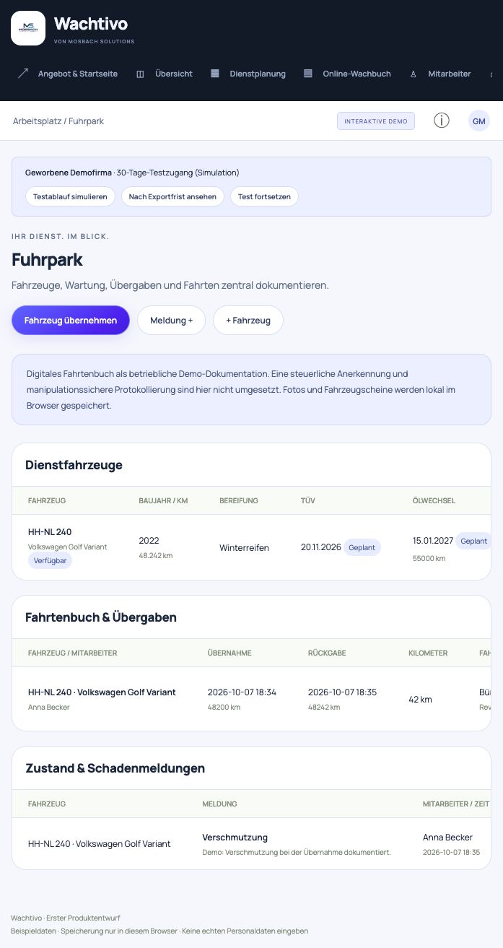The image size is (503, 948).
Task: Click the Geplant badge next to Ölwechsel date
Action: pos(473,541)
